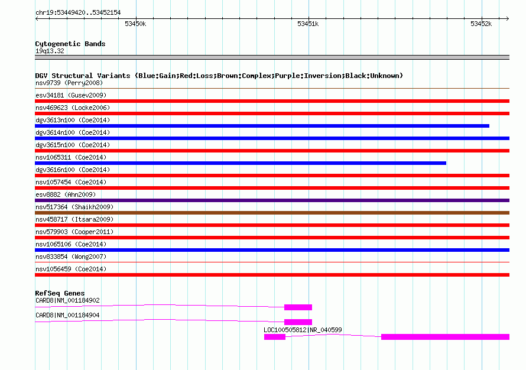Click the chr19:53449420..53452154 coordinate label

[78, 13]
